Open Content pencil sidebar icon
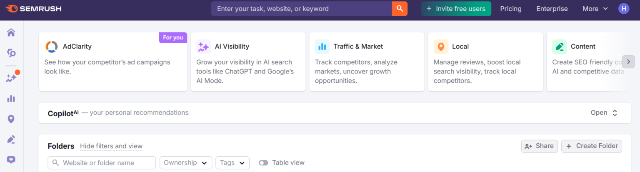 pyautogui.click(x=11, y=140)
